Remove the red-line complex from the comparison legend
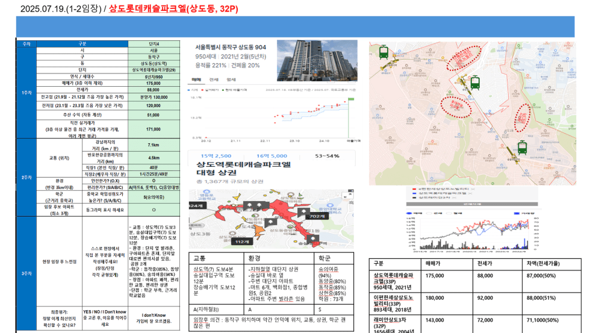Screen dimensions: 590x333 pos(473,188)
